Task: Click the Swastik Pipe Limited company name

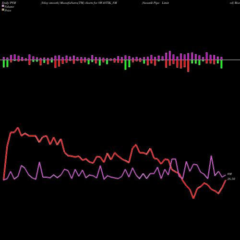Action: [x=155, y=3]
